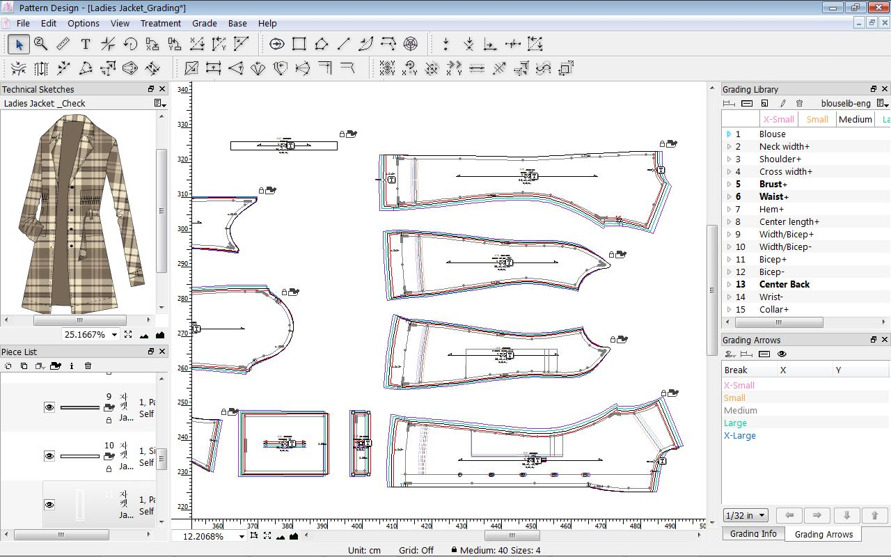Activate the zoom magnifier tool
This screenshot has height=557, width=891.
(41, 45)
